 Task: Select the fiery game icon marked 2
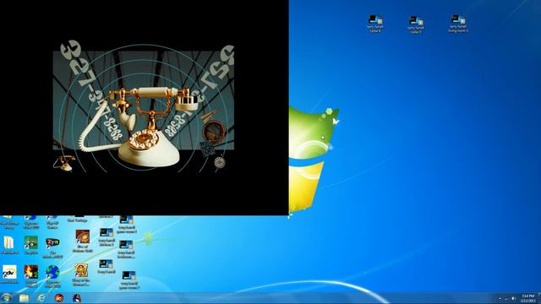pyautogui.click(x=31, y=276)
